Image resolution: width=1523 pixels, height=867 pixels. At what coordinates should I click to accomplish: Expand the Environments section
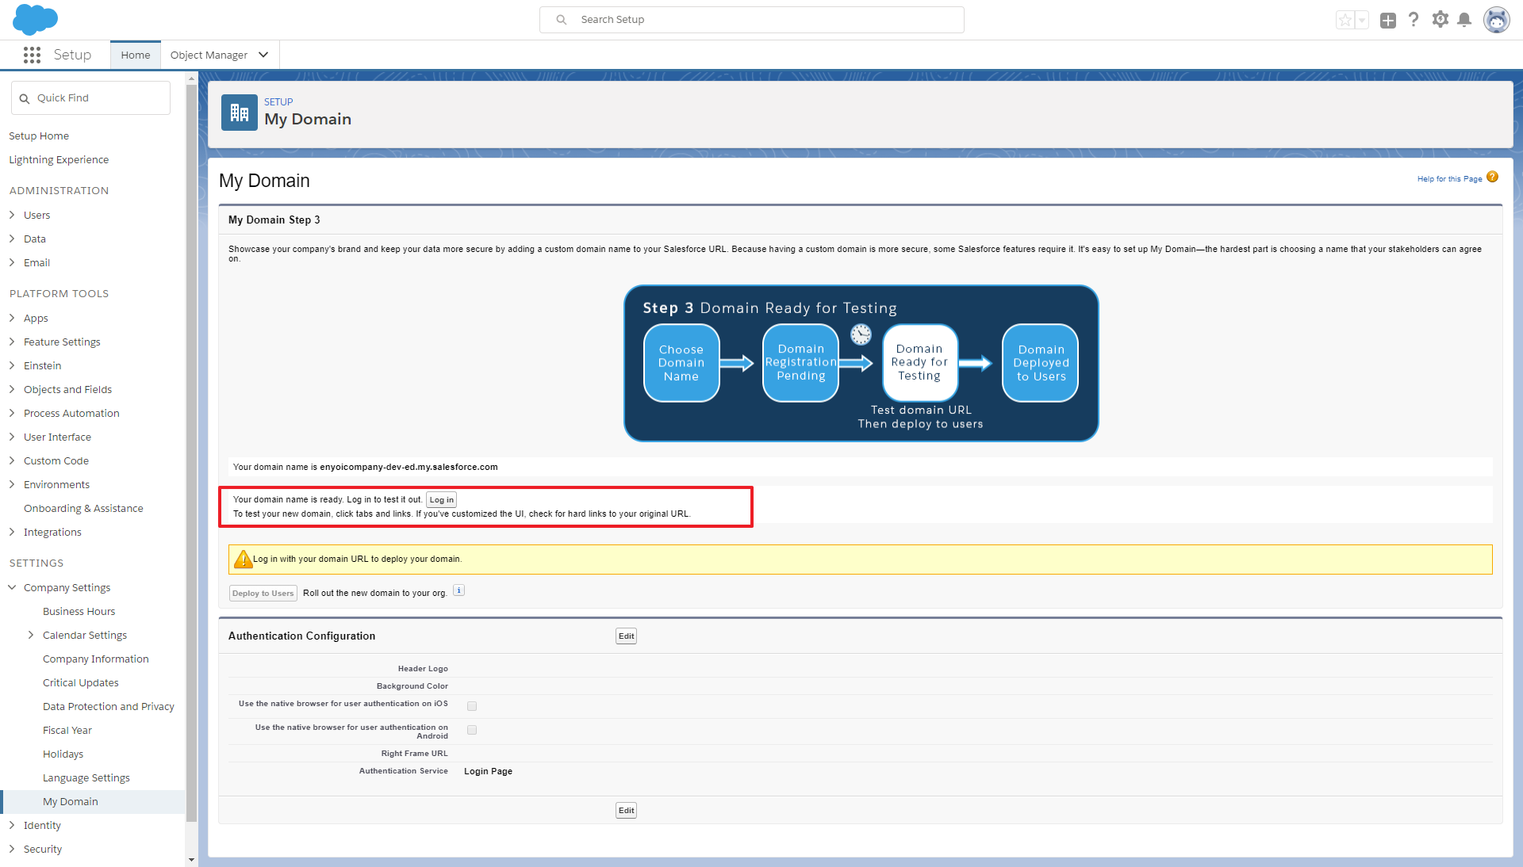coord(12,484)
